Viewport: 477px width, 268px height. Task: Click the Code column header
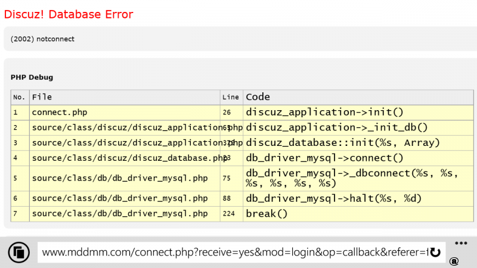(258, 97)
